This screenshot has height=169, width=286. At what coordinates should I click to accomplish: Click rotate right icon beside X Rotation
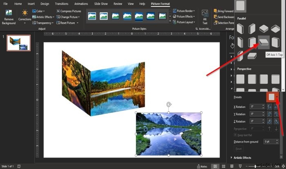pyautogui.click(x=276, y=107)
